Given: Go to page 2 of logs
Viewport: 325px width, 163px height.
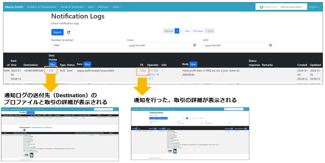Looking at the screenshot, I should (x=181, y=31).
